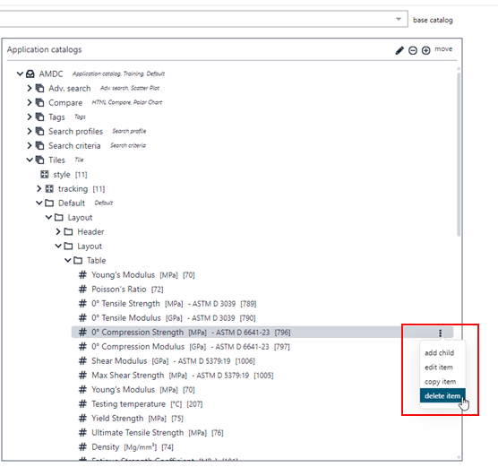The width and height of the screenshot is (498, 476).
Task: Open the base catalog dropdown arrow
Action: (x=399, y=19)
